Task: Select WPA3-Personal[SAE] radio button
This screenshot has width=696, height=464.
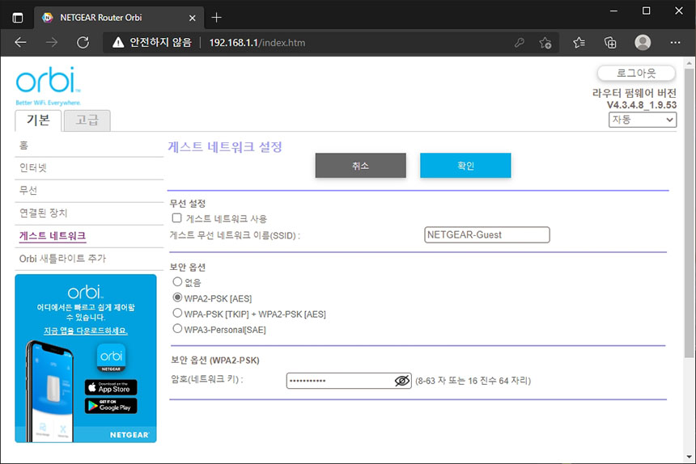Action: [177, 329]
